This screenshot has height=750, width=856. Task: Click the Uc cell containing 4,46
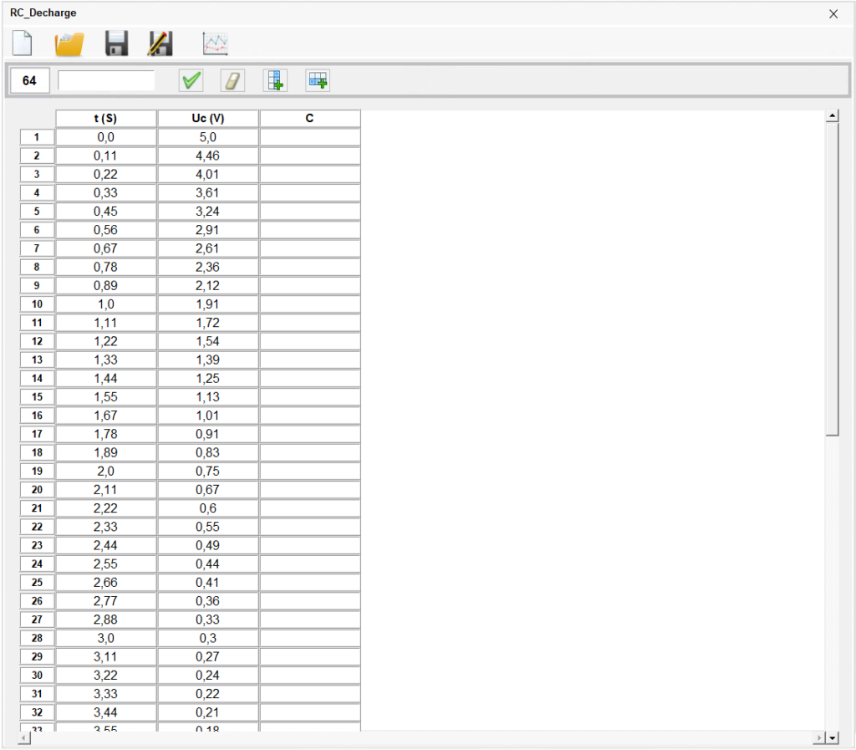tap(208, 156)
